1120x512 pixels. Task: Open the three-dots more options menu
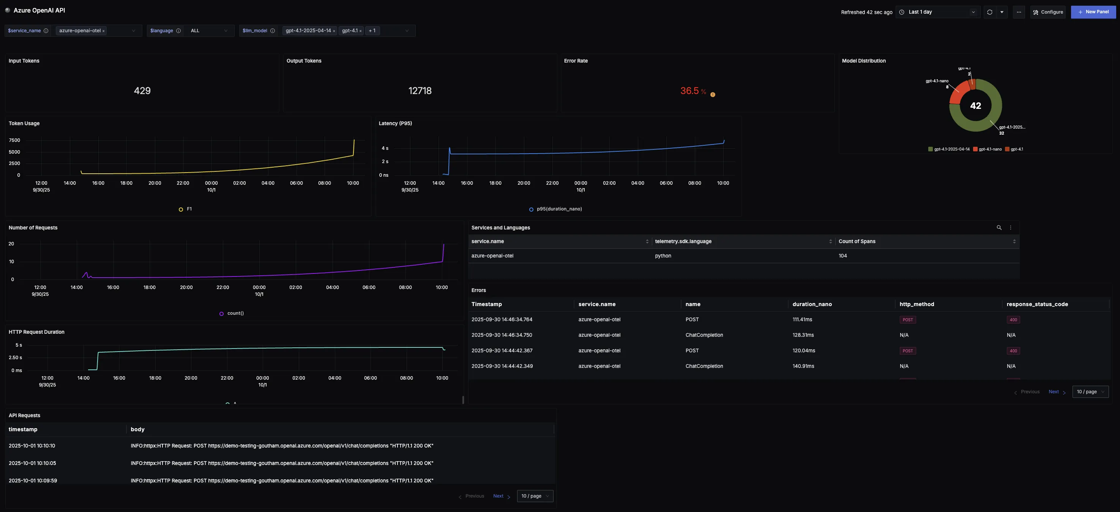coord(1019,12)
